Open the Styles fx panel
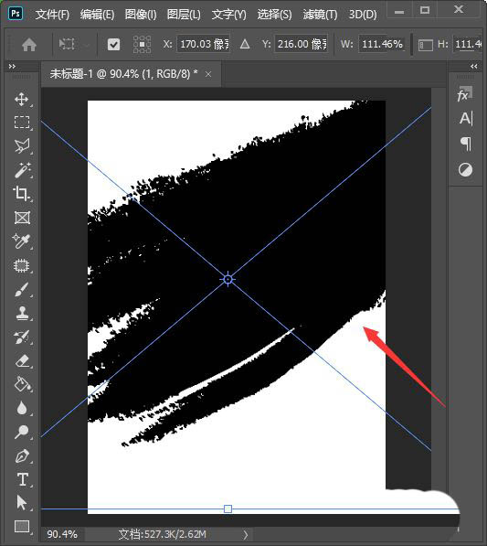Screen dimensions: 487x546 pos(465,94)
